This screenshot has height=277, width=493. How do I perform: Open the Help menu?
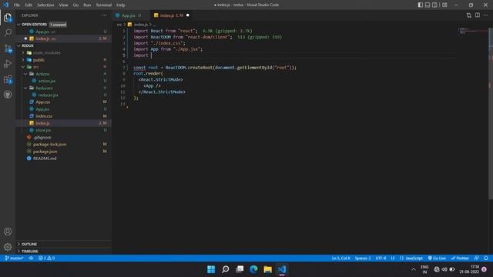point(121,5)
